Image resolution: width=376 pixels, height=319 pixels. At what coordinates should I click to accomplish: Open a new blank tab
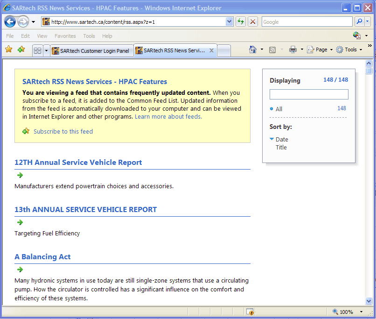point(224,50)
